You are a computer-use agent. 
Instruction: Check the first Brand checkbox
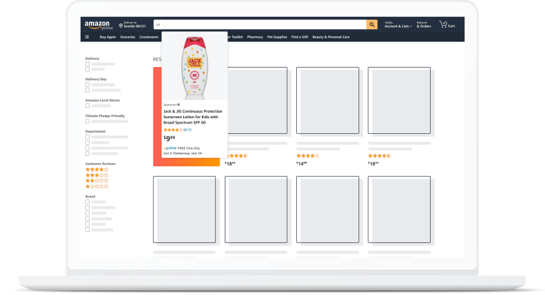(87, 202)
